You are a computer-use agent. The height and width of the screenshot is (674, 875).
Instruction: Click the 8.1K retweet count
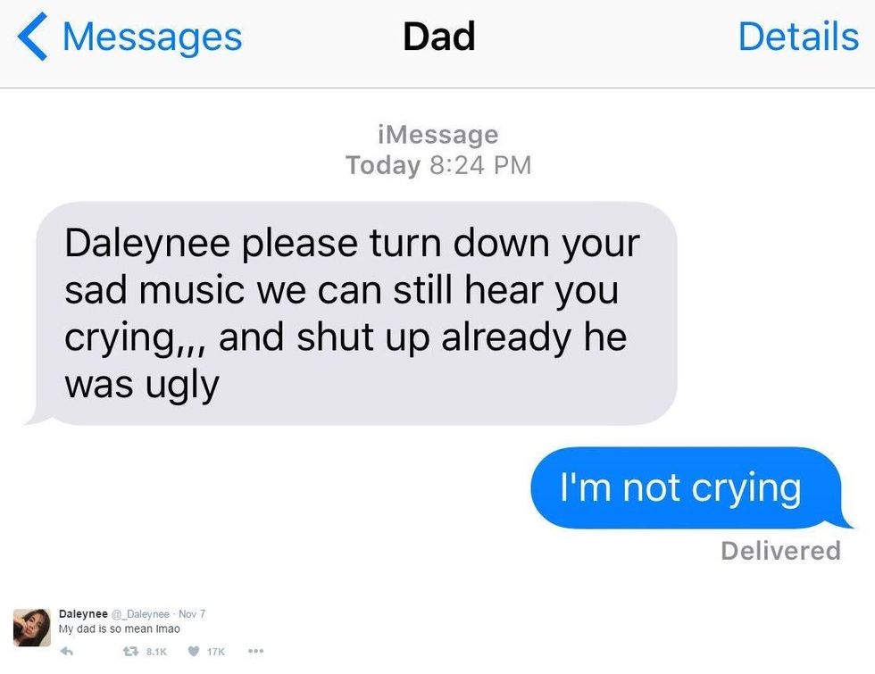coord(156,652)
